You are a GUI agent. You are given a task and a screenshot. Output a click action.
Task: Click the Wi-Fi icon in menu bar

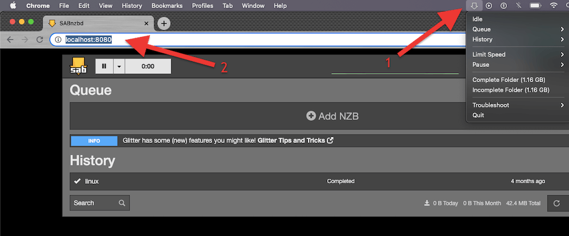[553, 6]
